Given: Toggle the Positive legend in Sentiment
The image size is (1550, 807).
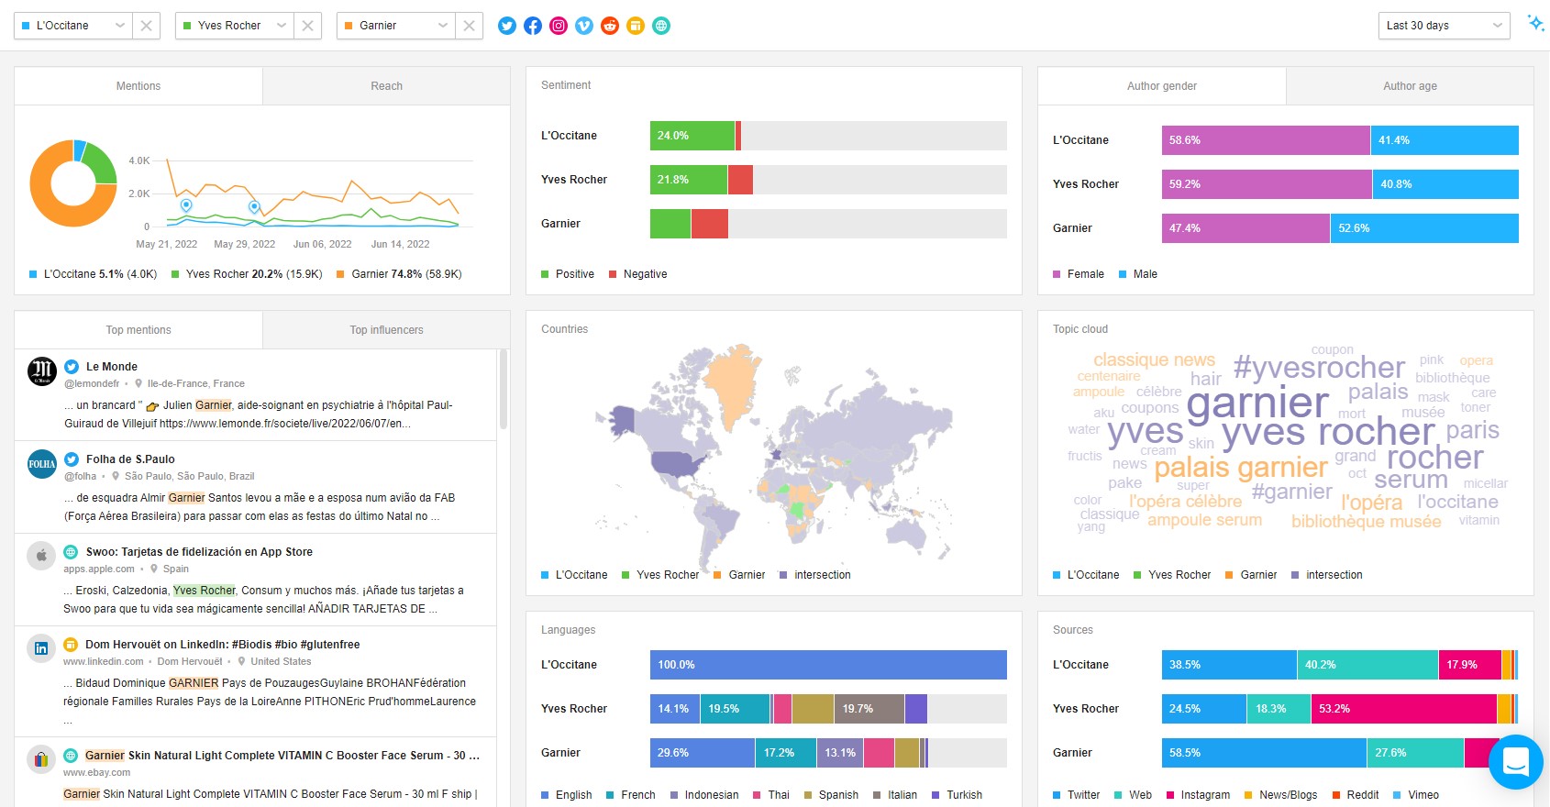Looking at the screenshot, I should pyautogui.click(x=568, y=274).
